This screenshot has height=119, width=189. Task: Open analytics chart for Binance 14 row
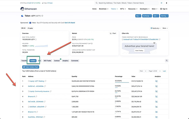(x=157, y=112)
